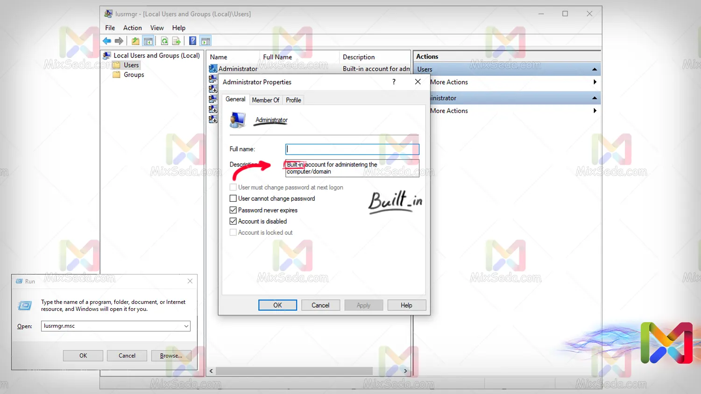Select the Groups folder in tree
This screenshot has width=701, height=394.
coord(134,75)
